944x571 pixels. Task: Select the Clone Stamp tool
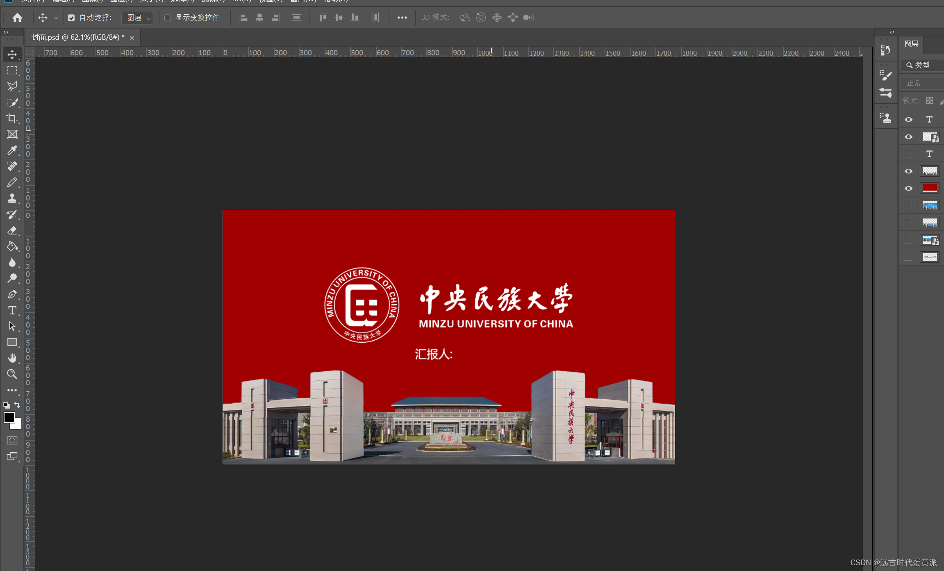point(12,198)
